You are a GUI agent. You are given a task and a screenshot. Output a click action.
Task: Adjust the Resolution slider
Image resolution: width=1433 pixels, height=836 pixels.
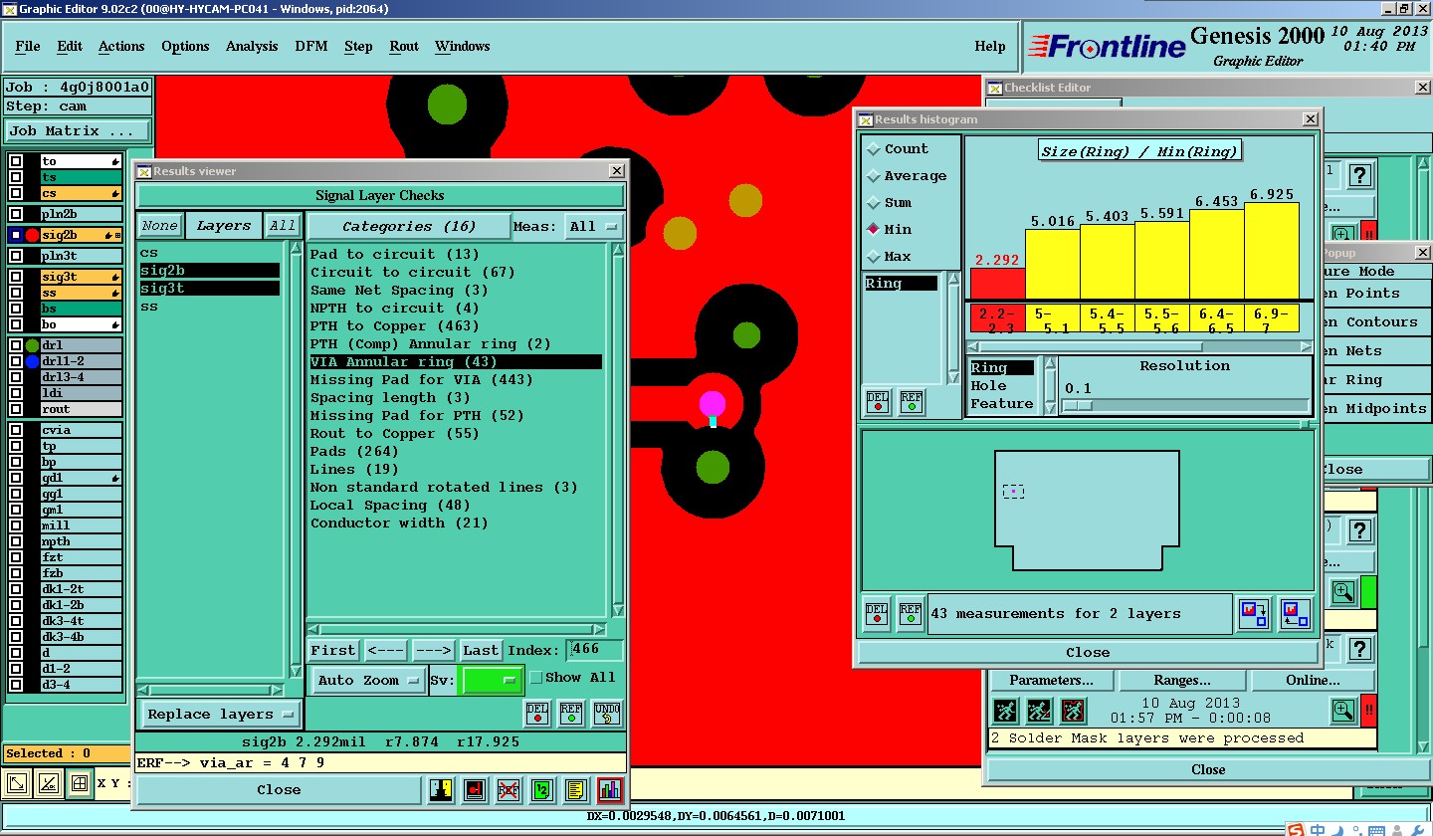(1077, 405)
